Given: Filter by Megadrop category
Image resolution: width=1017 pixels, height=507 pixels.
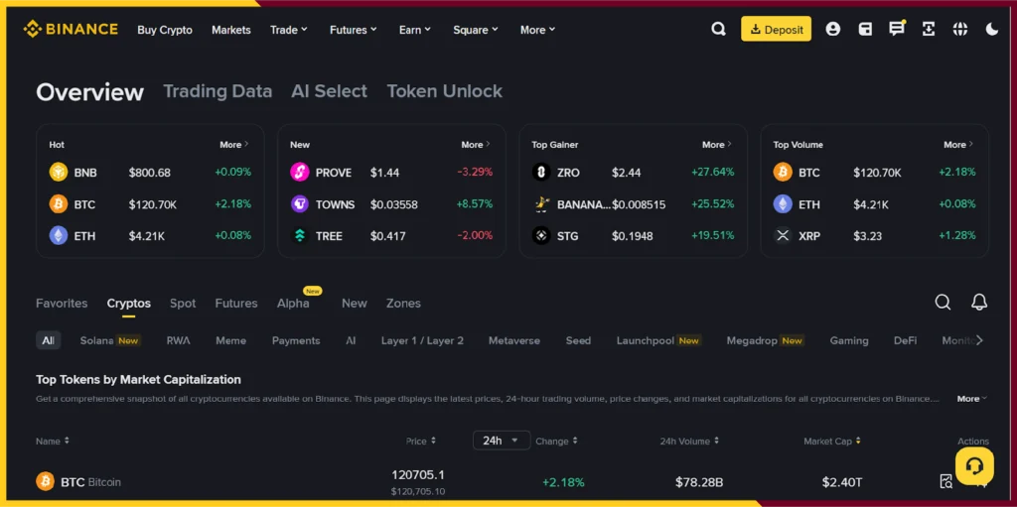Looking at the screenshot, I should point(766,340).
